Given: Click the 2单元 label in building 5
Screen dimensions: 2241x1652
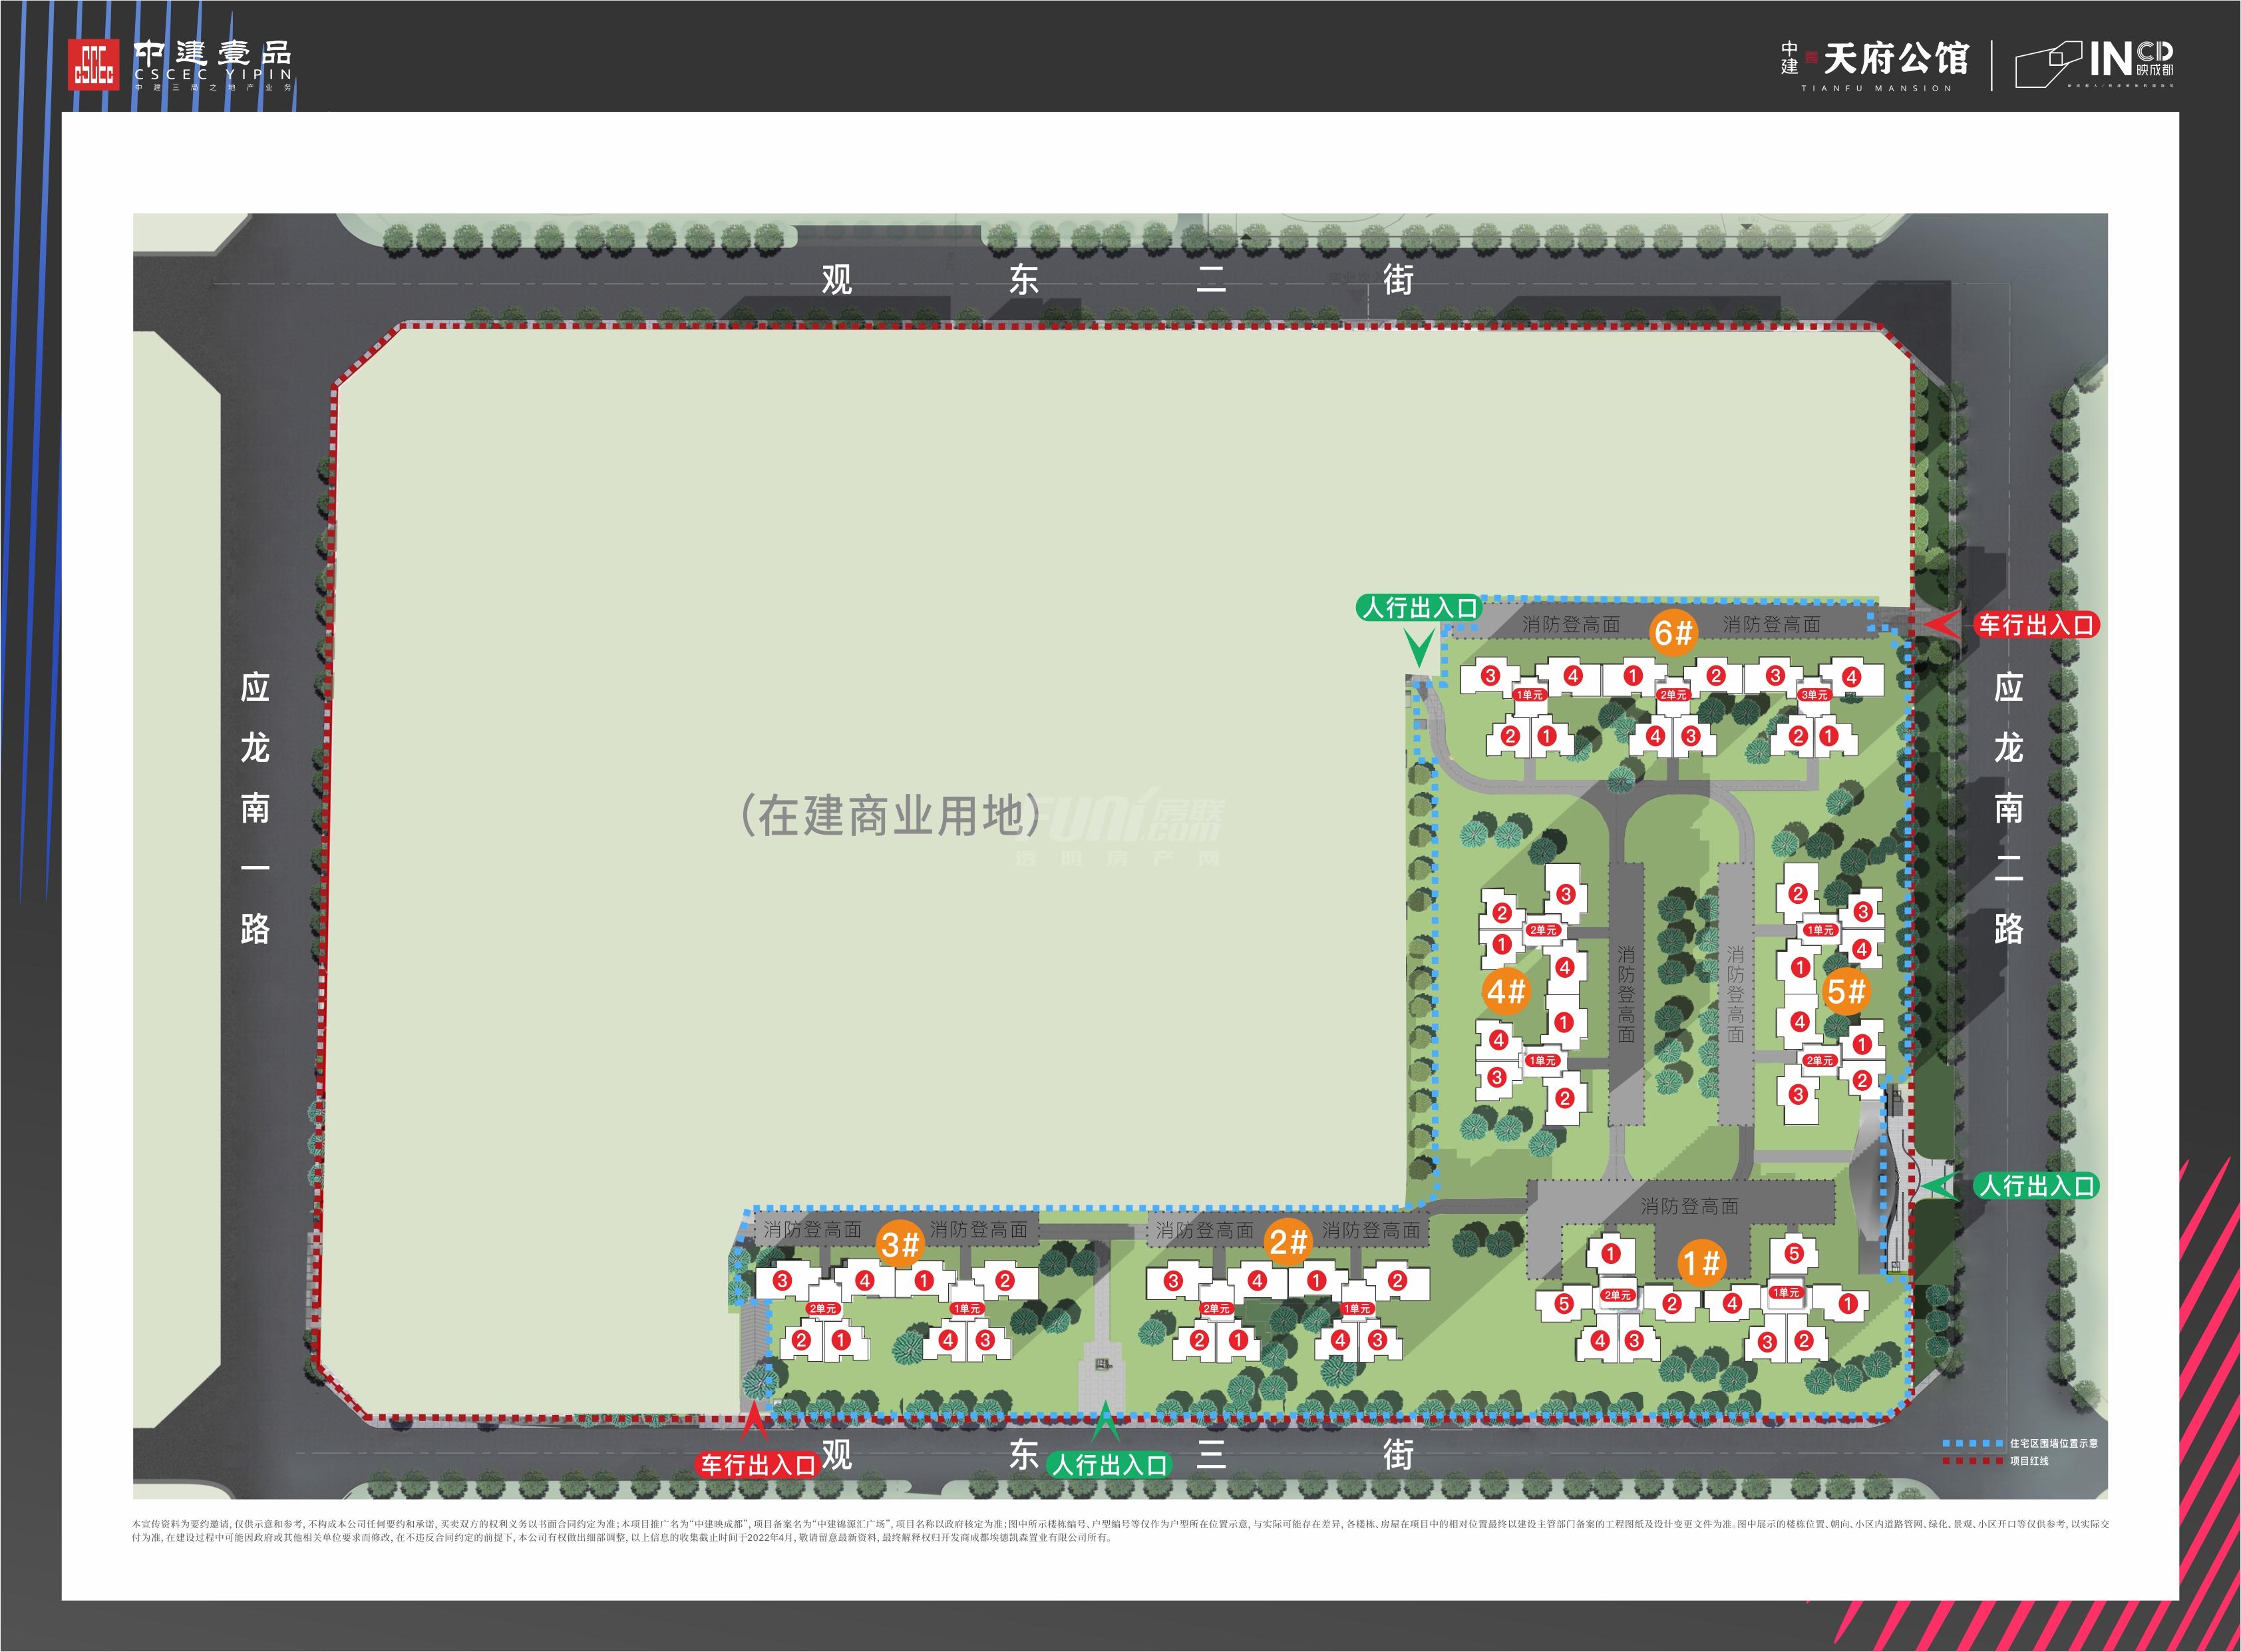Looking at the screenshot, I should click(x=1819, y=1060).
